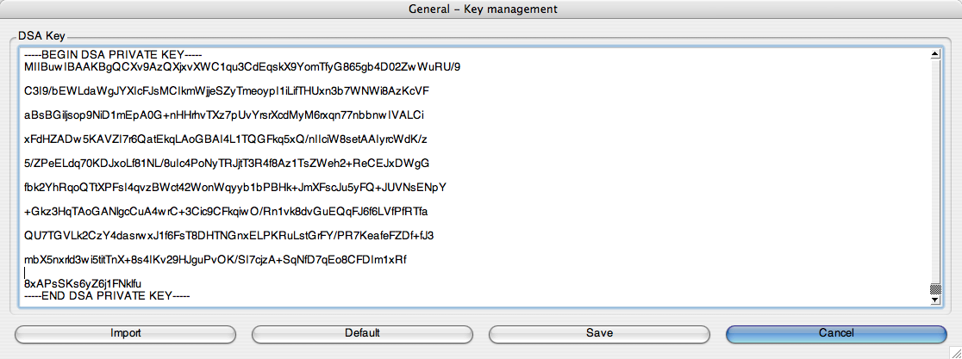Restore the key with the Default button
Screen dimensions: 962x359
362,333
